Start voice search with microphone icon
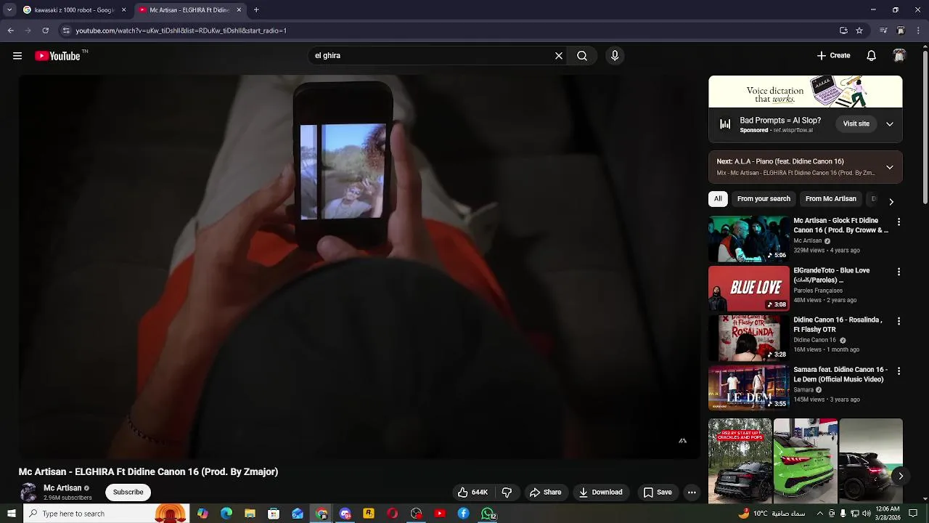This screenshot has width=929, height=523. [615, 56]
